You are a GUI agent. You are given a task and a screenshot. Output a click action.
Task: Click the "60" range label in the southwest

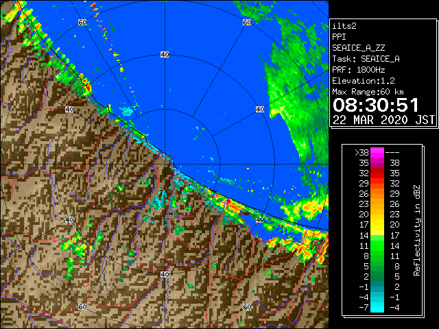click(82, 306)
